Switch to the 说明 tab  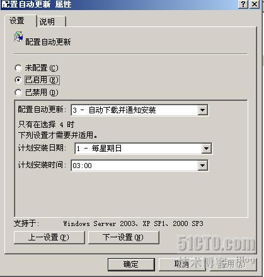click(x=51, y=21)
